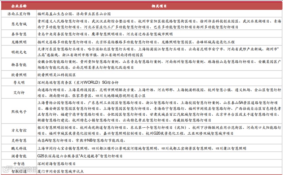Screen dimensions: 283x175
Task: Select company cell 鹏天科技
Action: (19, 148)
